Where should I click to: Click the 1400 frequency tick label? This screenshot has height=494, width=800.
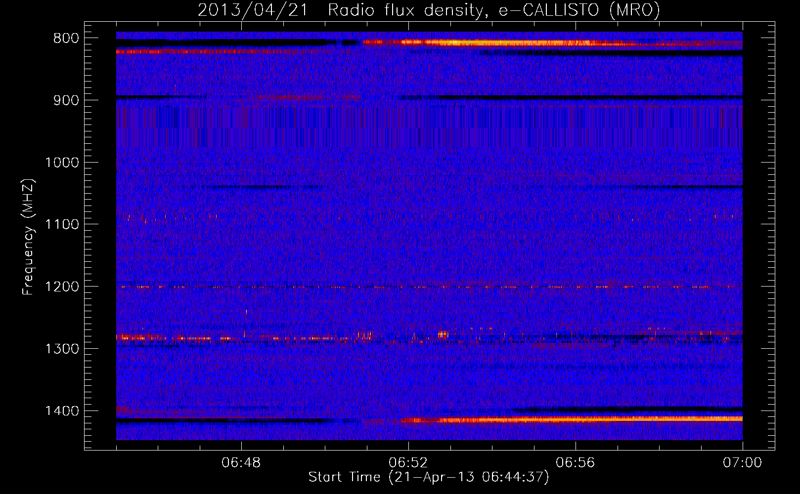(x=62, y=411)
